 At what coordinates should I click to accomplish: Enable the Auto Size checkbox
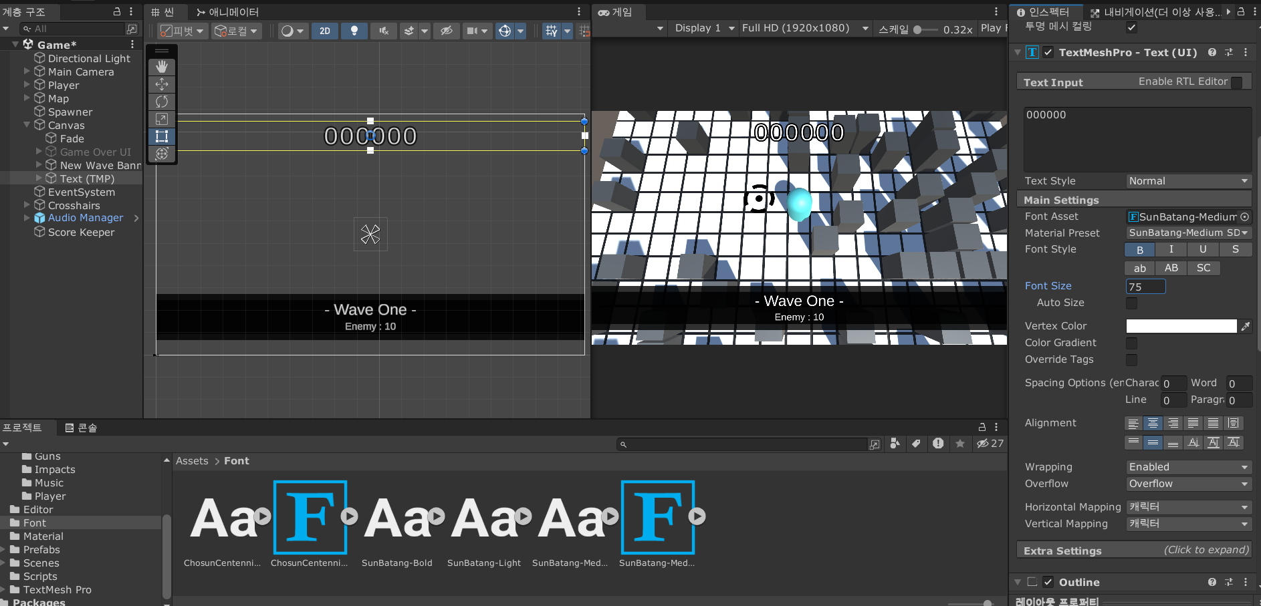point(1131,303)
